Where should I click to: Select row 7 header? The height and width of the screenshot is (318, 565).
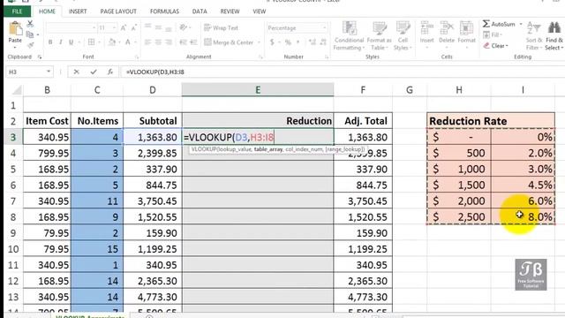coord(13,201)
